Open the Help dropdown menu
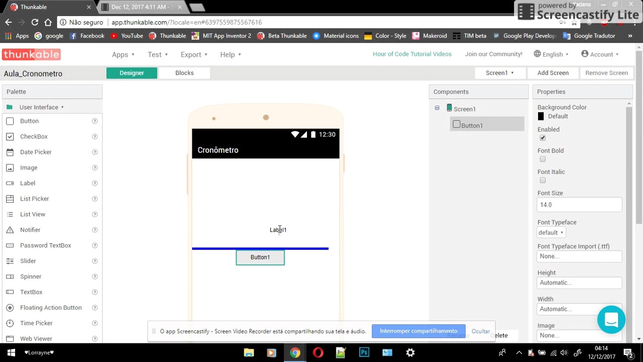643x362 pixels. coord(231,54)
